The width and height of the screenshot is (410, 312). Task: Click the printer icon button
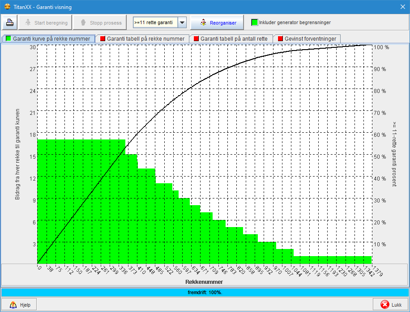click(x=10, y=22)
